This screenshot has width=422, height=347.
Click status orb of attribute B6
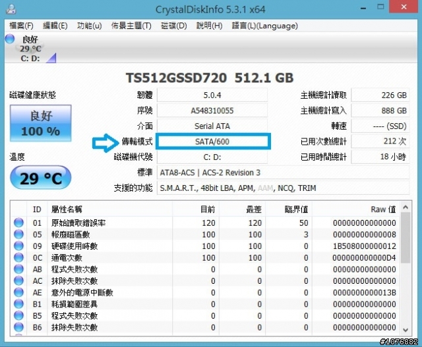point(18,327)
